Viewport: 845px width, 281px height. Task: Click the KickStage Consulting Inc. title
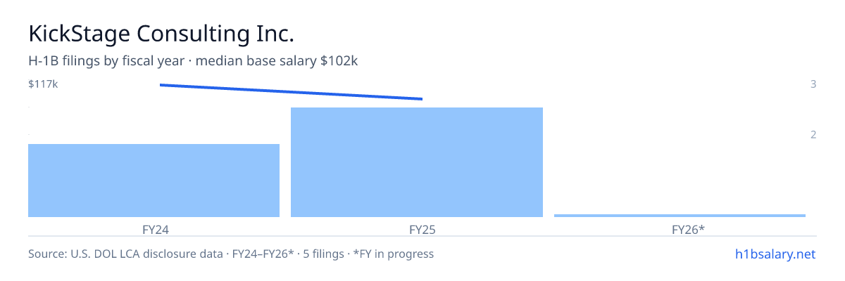(161, 34)
